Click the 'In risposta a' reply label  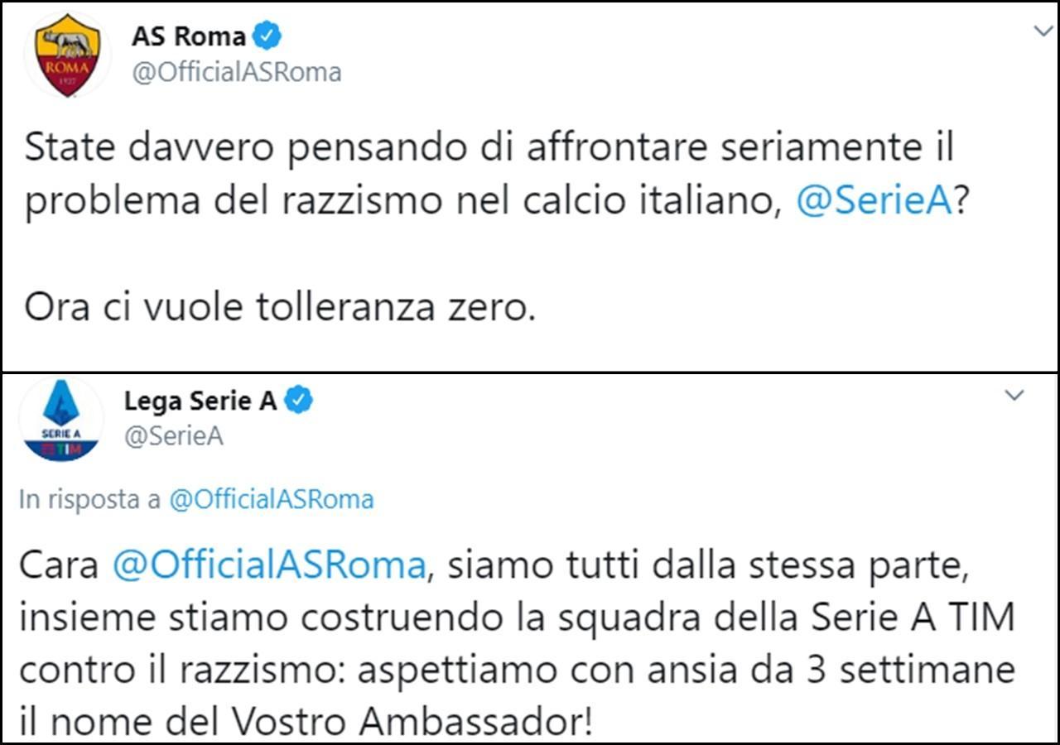tap(90, 499)
